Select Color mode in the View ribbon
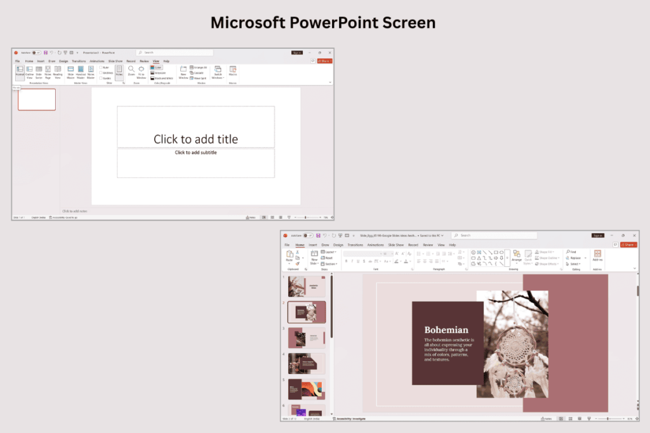 click(x=156, y=67)
